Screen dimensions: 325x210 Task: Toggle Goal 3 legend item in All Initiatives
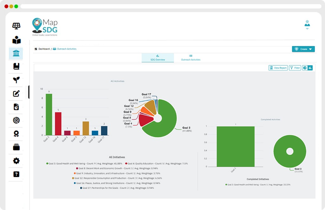click(84, 164)
